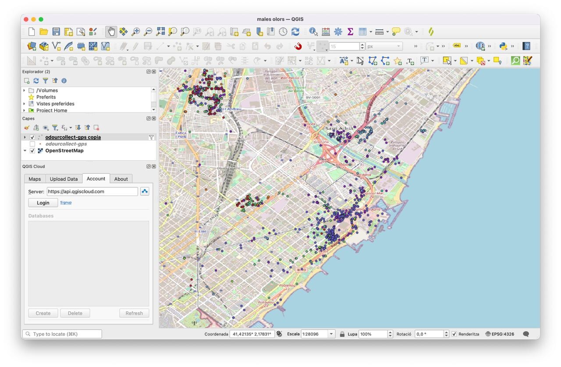
Task: Select the Account tab
Action: click(96, 179)
